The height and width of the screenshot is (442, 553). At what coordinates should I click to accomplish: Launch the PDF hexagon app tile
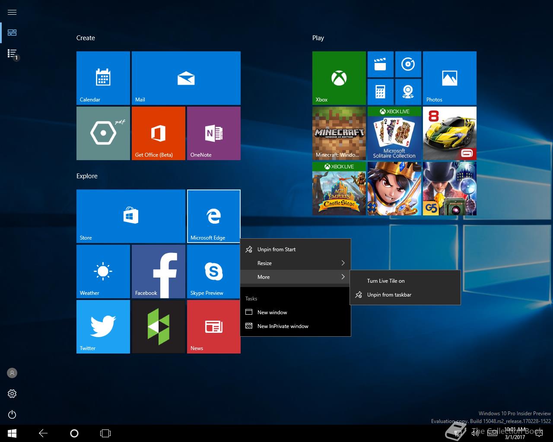click(x=103, y=133)
